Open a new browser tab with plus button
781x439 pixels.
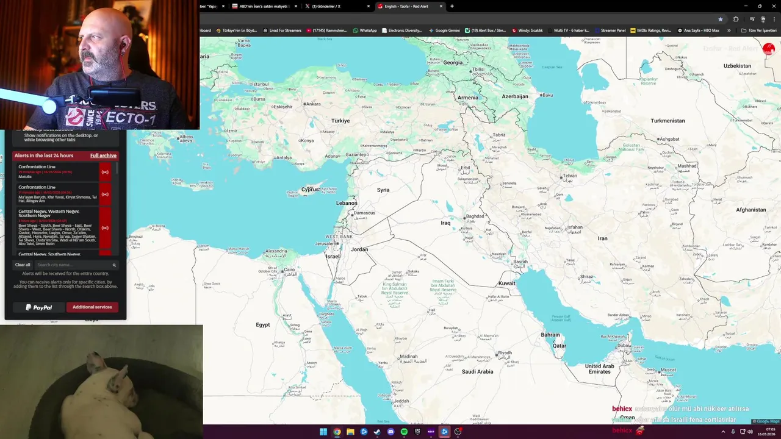point(452,6)
